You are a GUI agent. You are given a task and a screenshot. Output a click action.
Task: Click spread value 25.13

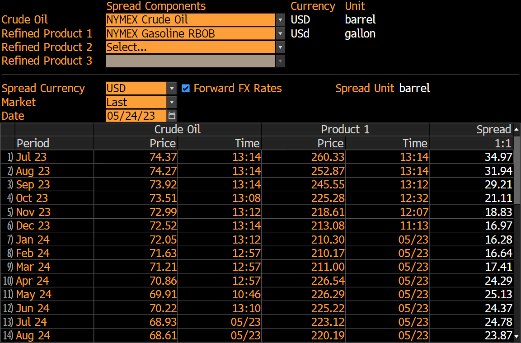[x=498, y=295]
